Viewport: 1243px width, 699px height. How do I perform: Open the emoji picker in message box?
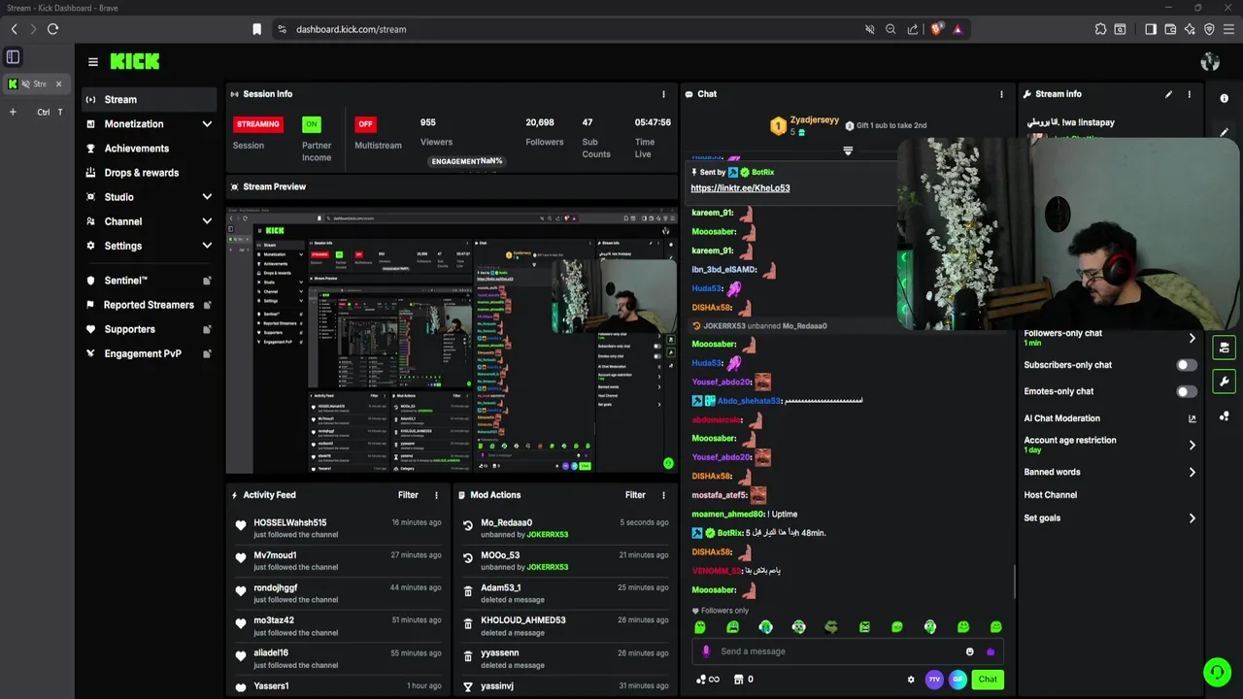coord(969,651)
